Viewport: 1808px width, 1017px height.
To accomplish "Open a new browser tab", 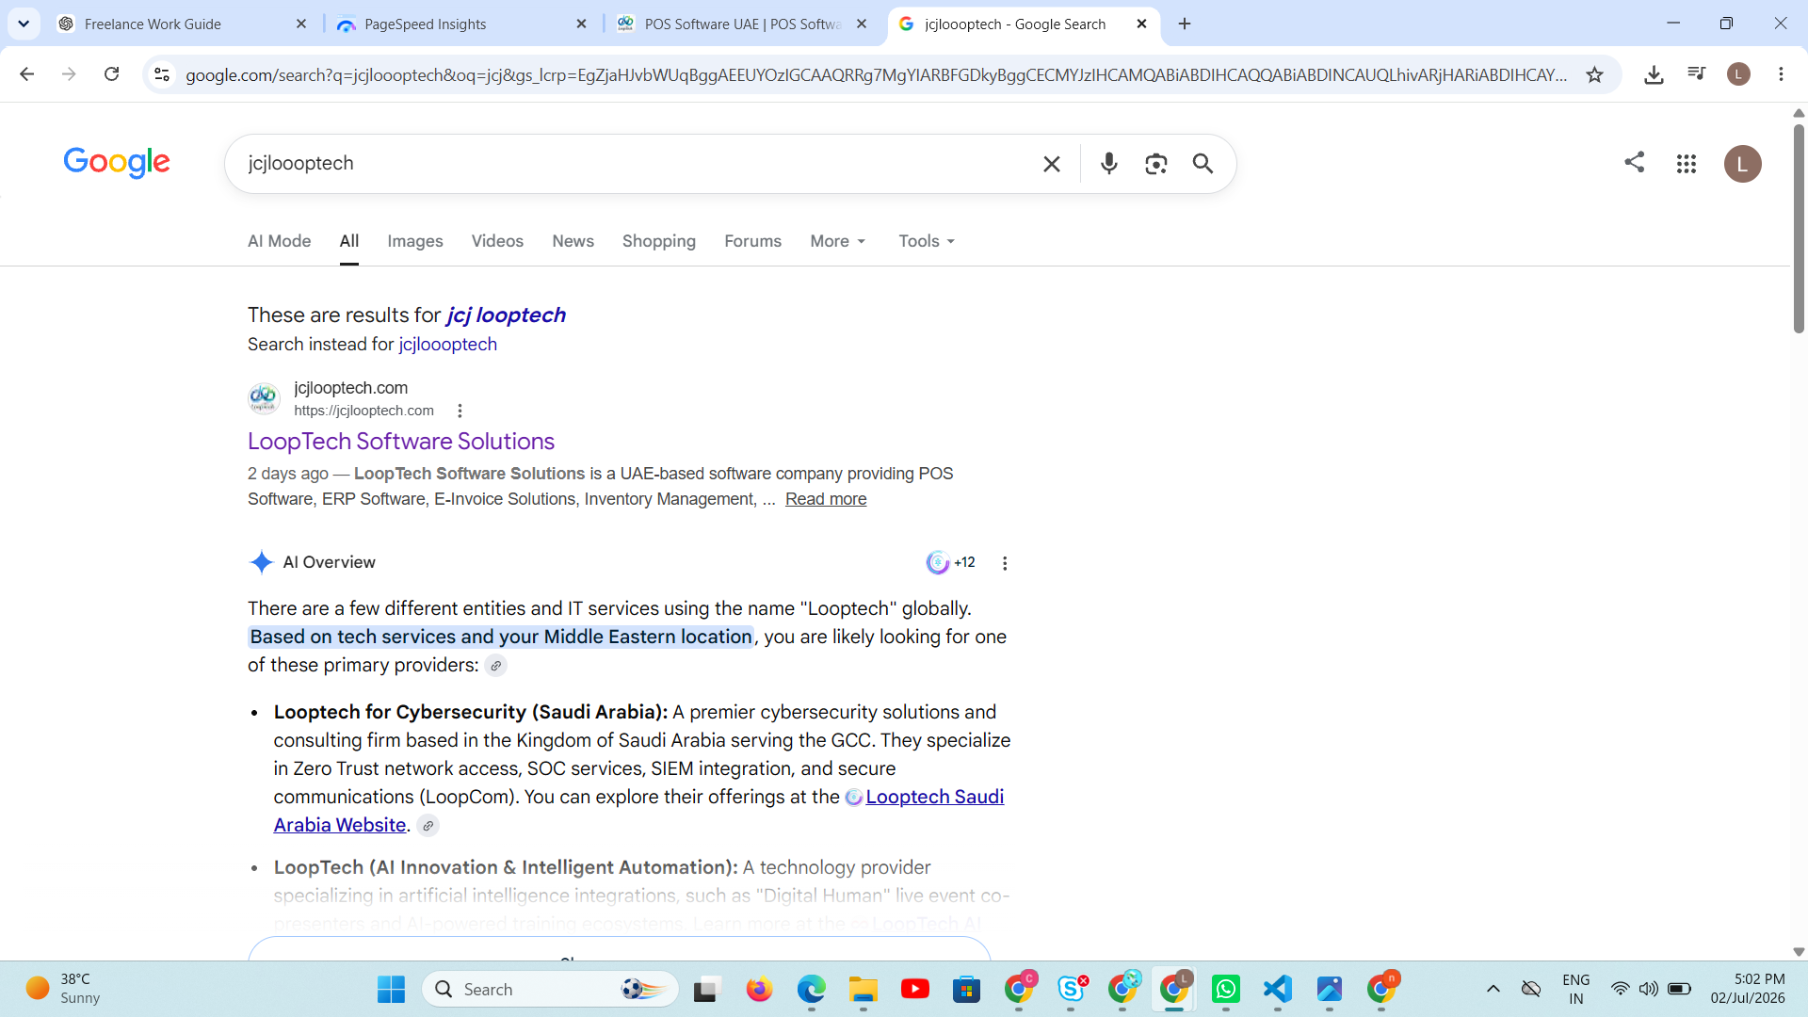I will pyautogui.click(x=1185, y=24).
